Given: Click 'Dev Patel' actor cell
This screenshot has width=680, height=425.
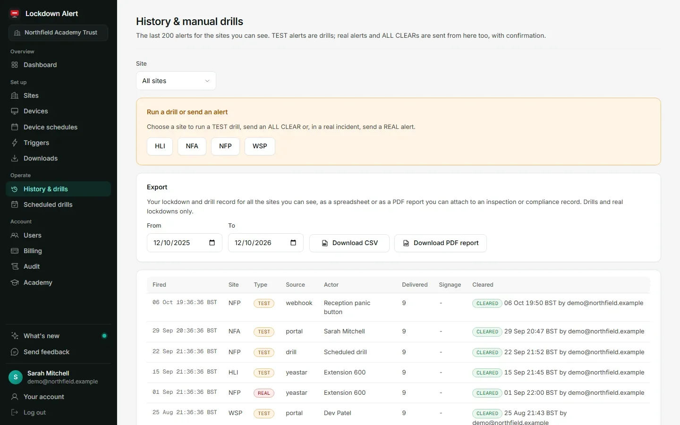Looking at the screenshot, I should click(x=338, y=413).
